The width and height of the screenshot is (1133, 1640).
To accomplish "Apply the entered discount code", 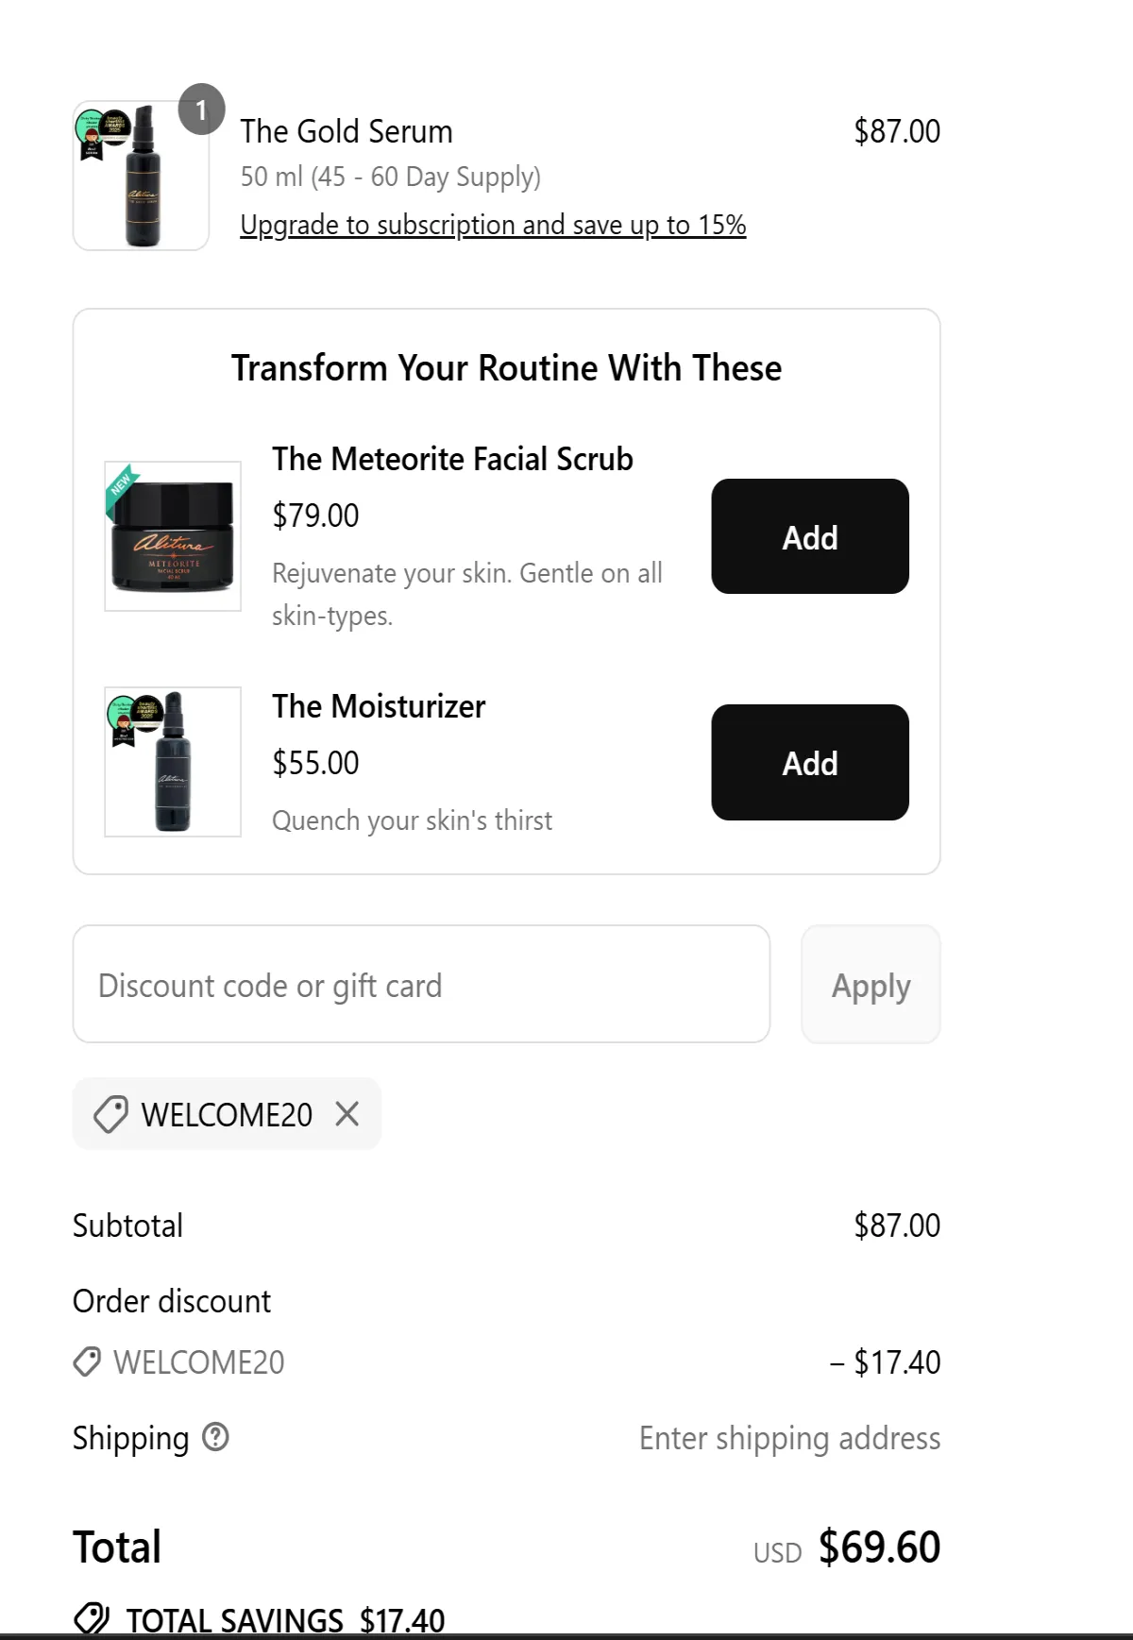I will point(870,985).
